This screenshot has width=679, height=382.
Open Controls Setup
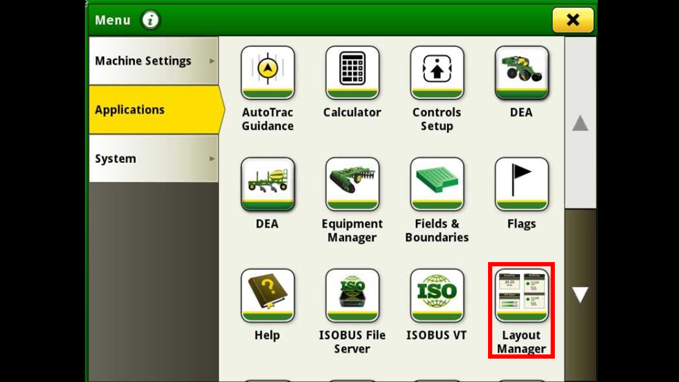point(437,73)
